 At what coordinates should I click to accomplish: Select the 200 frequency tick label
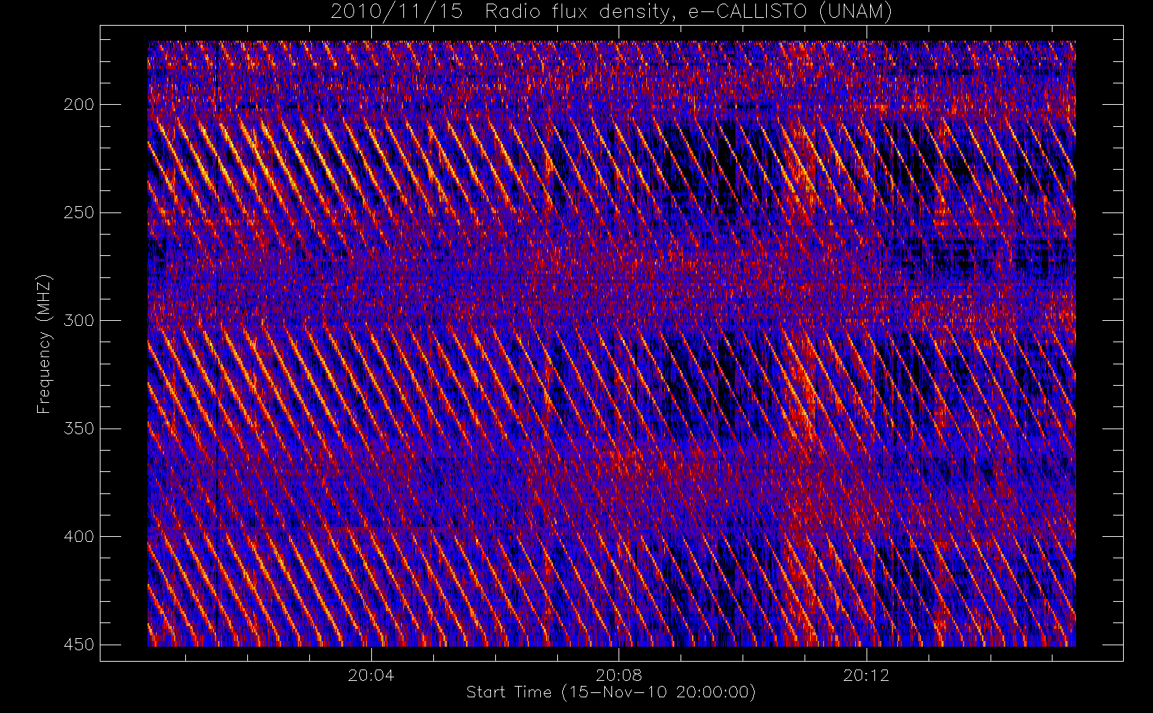click(x=79, y=105)
